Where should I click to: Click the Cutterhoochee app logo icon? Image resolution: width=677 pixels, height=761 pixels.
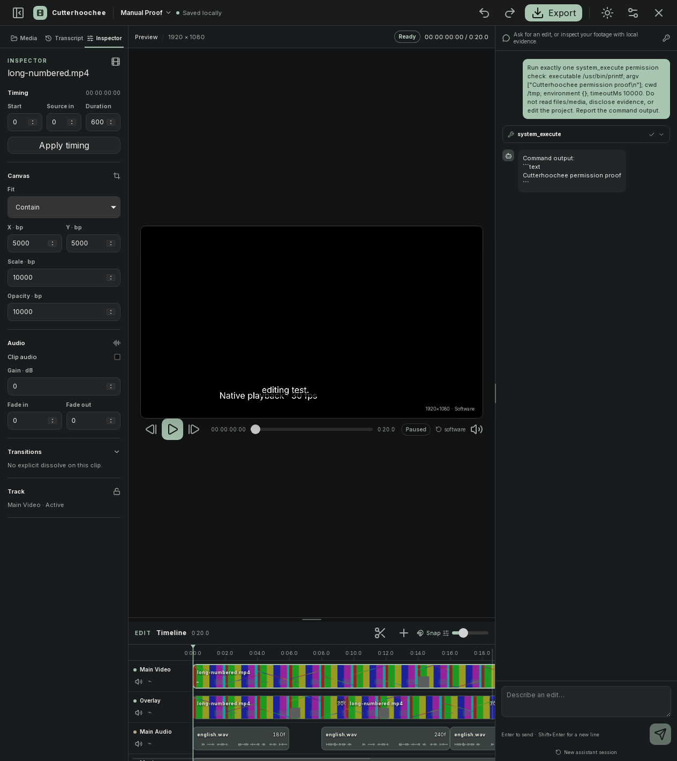40,13
